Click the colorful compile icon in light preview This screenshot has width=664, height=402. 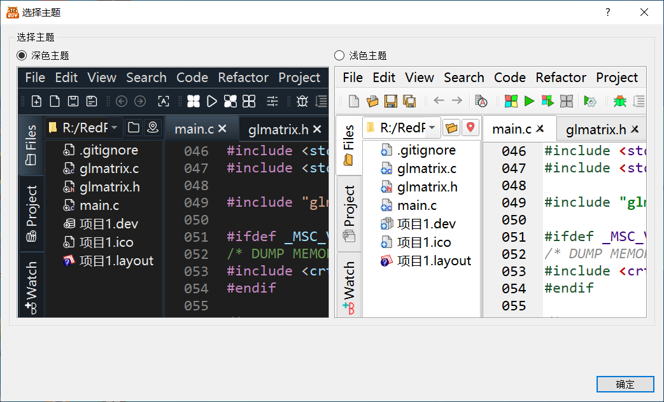pos(511,101)
